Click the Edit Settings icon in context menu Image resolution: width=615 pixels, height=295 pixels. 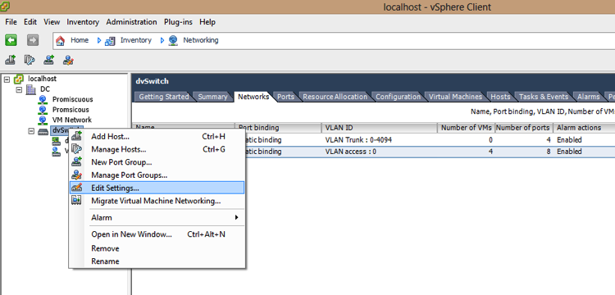coord(76,188)
